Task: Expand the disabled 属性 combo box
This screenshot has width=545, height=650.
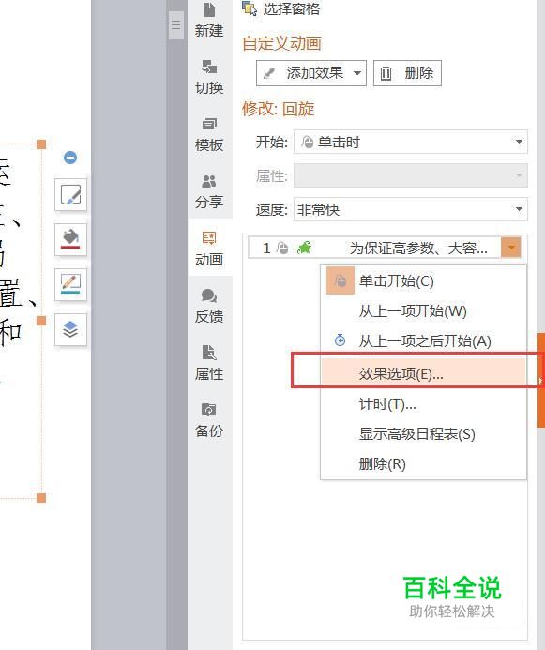Action: click(411, 175)
